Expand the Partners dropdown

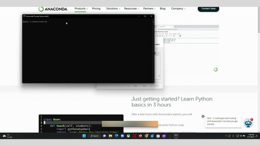(149, 9)
